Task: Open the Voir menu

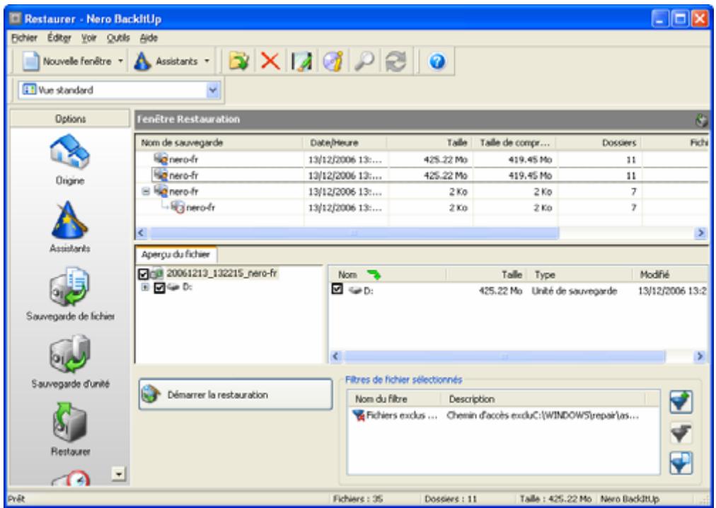Action: [89, 38]
